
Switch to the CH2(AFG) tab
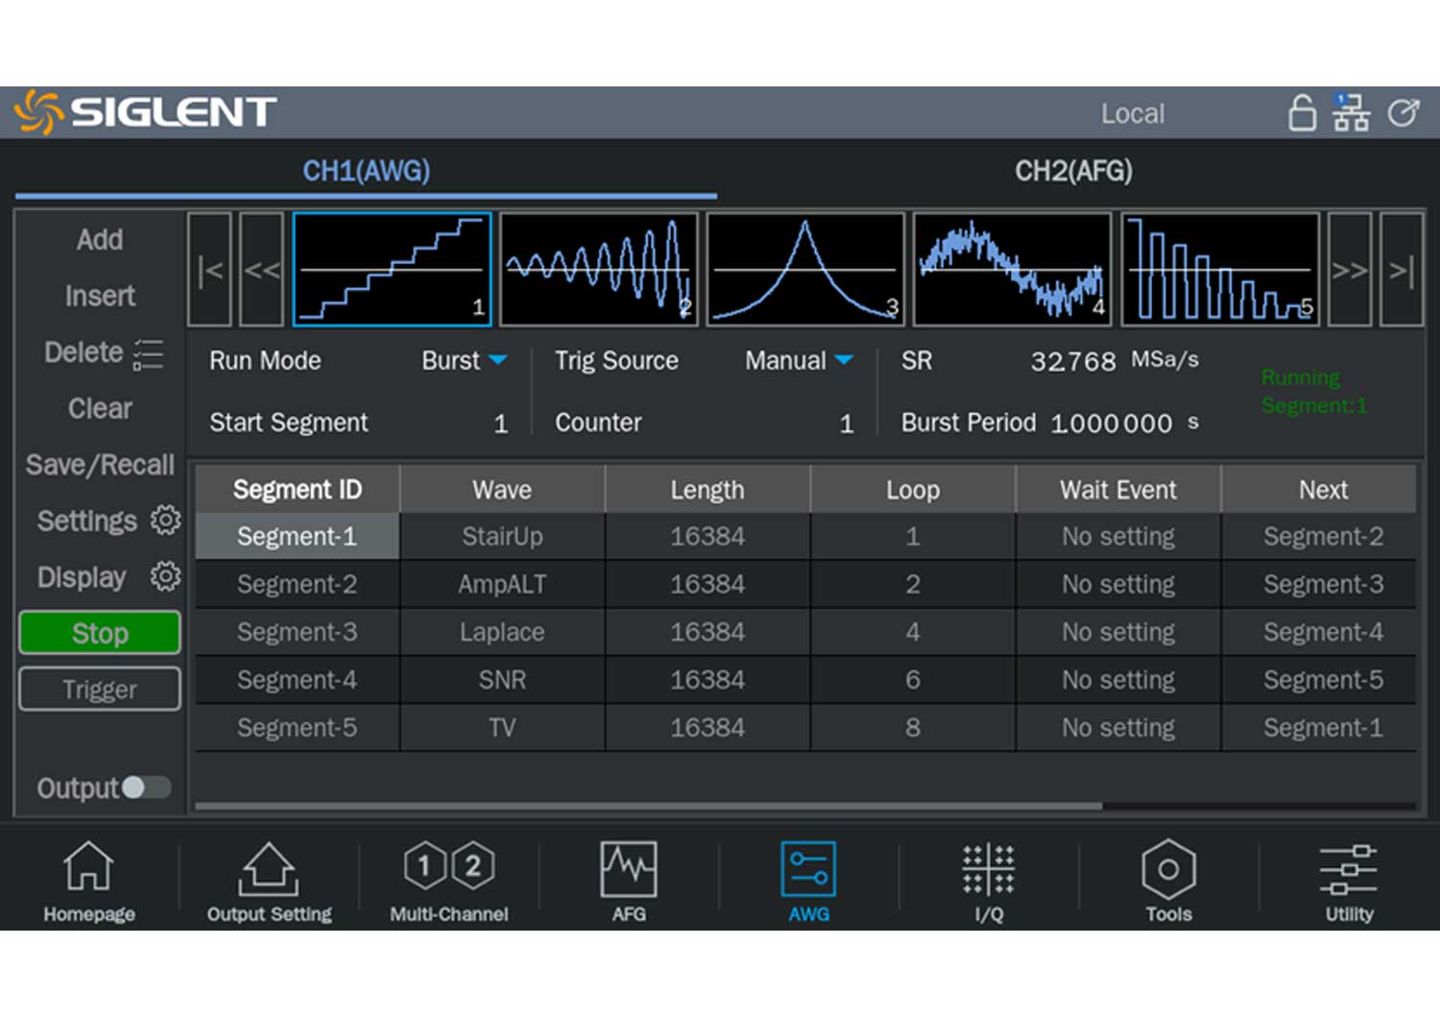1073,171
